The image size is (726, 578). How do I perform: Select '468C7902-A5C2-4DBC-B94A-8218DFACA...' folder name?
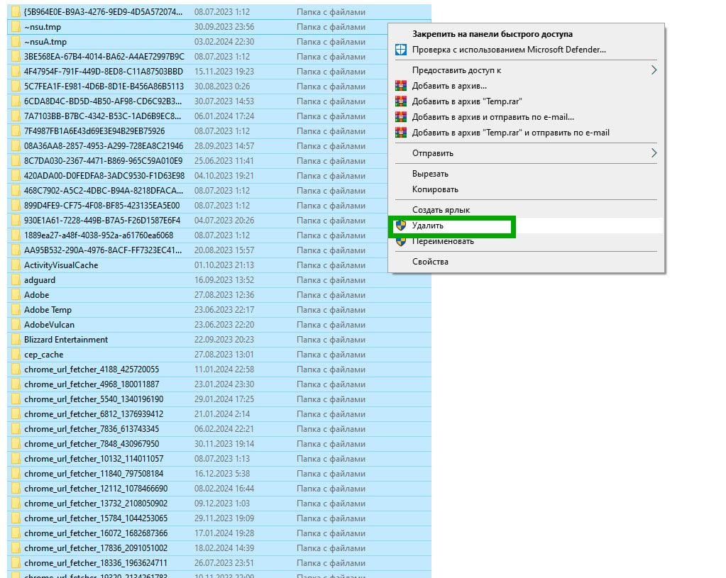pos(104,191)
